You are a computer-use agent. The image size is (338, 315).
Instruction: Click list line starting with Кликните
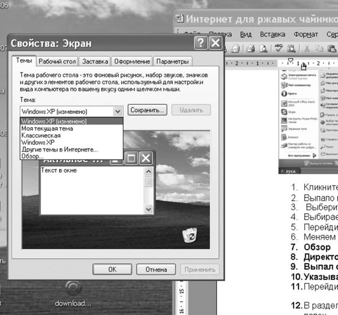coord(314,187)
